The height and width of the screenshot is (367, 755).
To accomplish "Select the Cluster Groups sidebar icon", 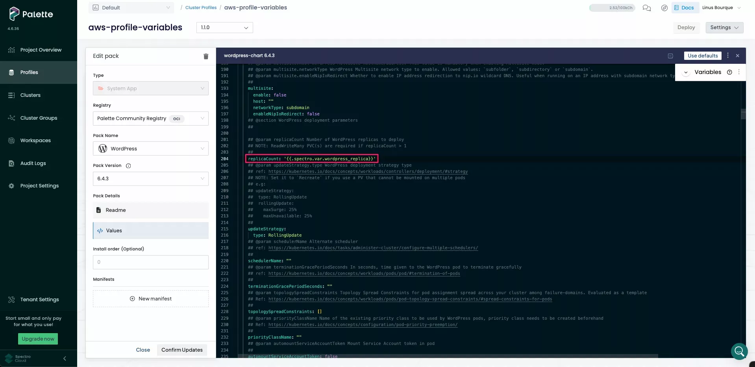I will (x=12, y=118).
